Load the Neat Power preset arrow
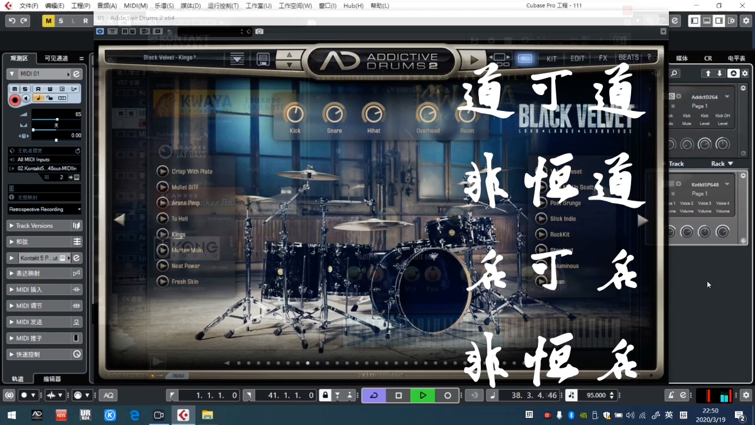Image resolution: width=755 pixels, height=425 pixels. pyautogui.click(x=163, y=266)
